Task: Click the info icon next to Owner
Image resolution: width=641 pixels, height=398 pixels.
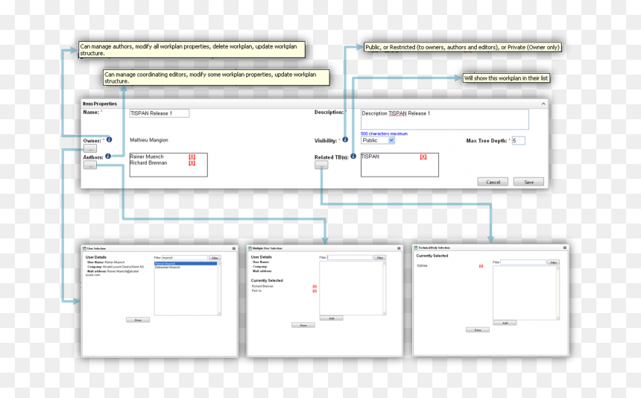Action: tap(109, 139)
